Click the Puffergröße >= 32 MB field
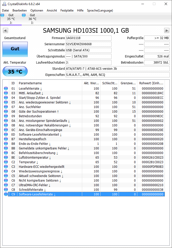The width and height of the screenshot is (172, 248). coord(157,38)
